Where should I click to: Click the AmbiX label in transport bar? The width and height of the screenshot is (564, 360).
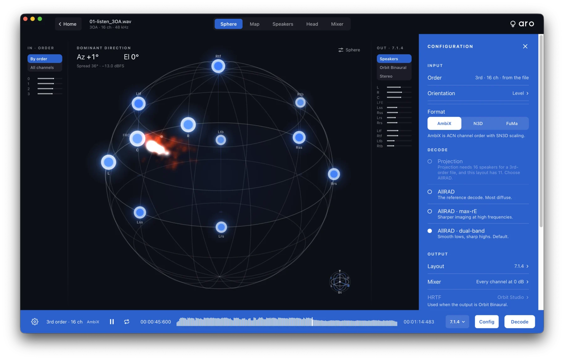(x=93, y=322)
